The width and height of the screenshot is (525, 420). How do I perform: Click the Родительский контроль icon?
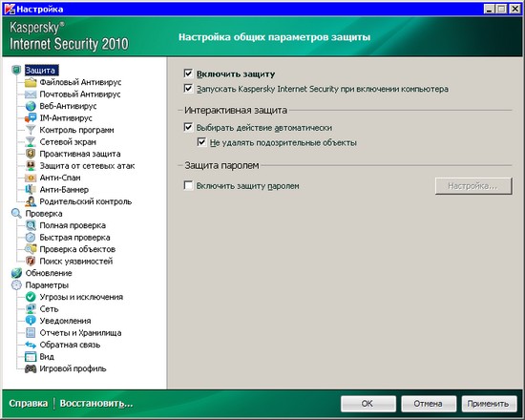click(x=31, y=201)
